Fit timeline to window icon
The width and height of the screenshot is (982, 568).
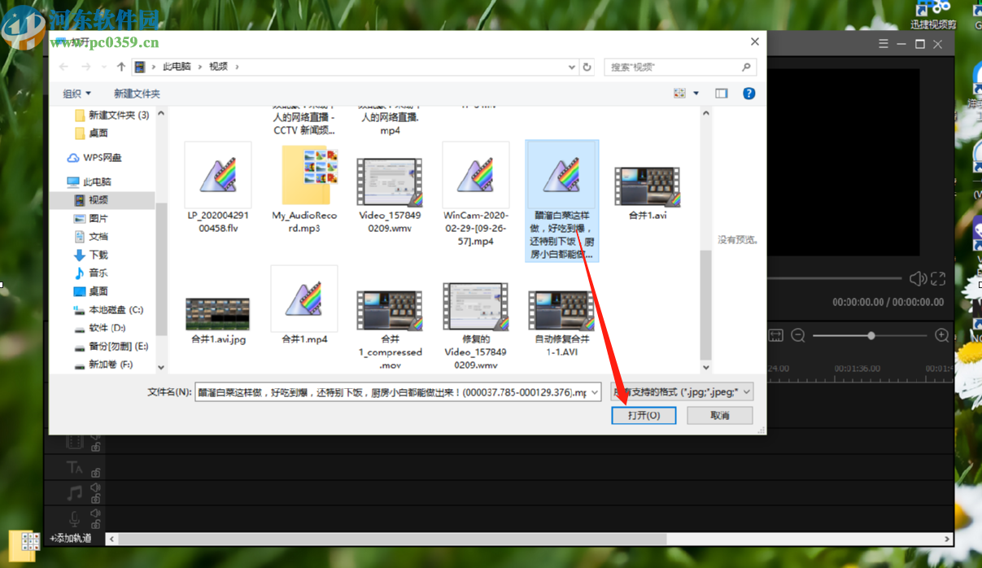click(x=775, y=335)
